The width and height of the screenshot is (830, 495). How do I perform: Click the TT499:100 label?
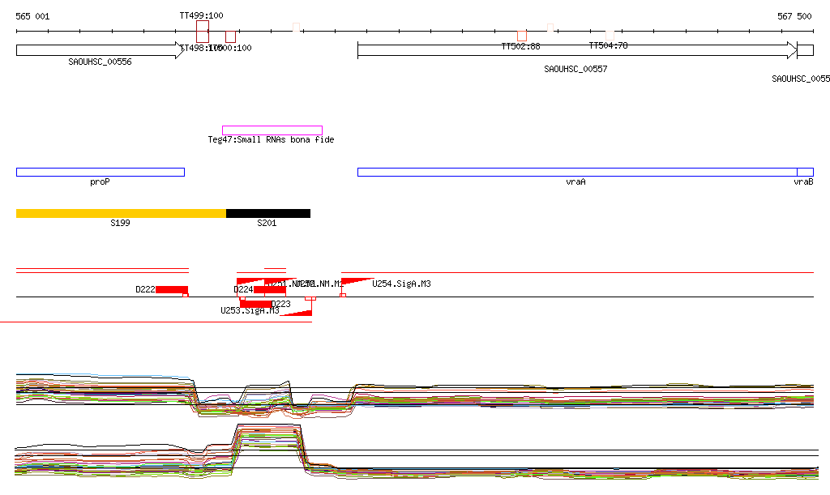(x=201, y=16)
